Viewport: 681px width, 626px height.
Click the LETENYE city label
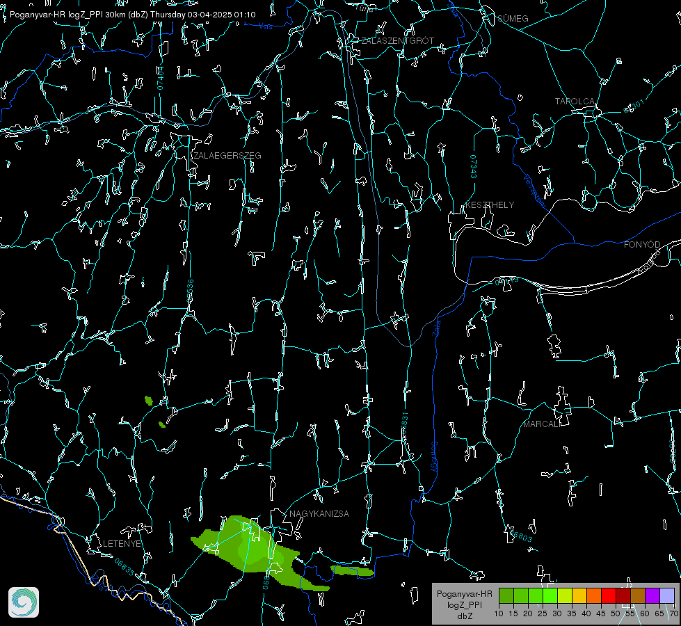point(122,544)
